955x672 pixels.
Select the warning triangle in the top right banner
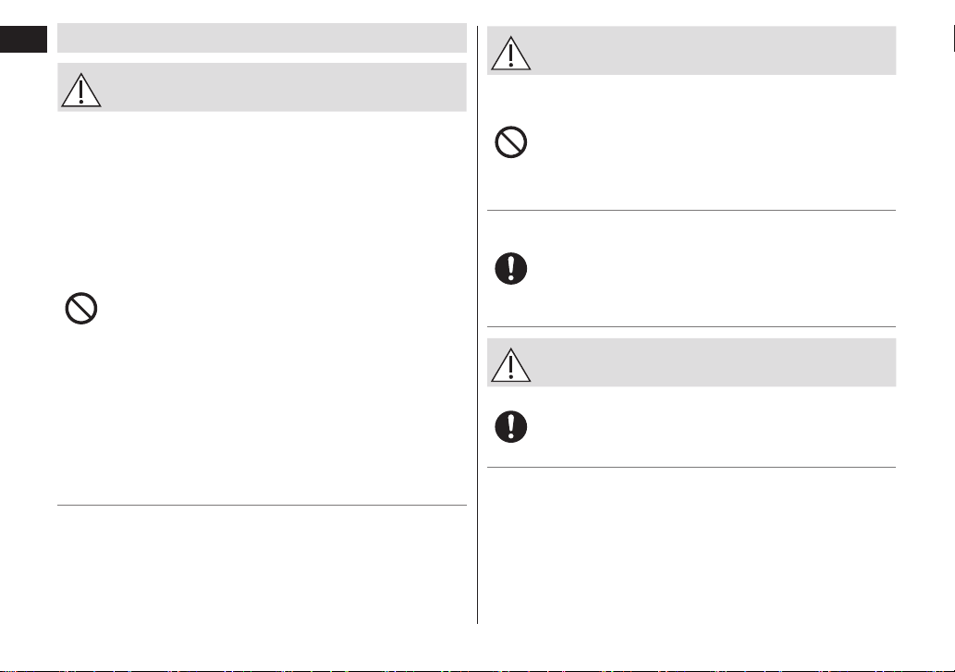point(511,53)
